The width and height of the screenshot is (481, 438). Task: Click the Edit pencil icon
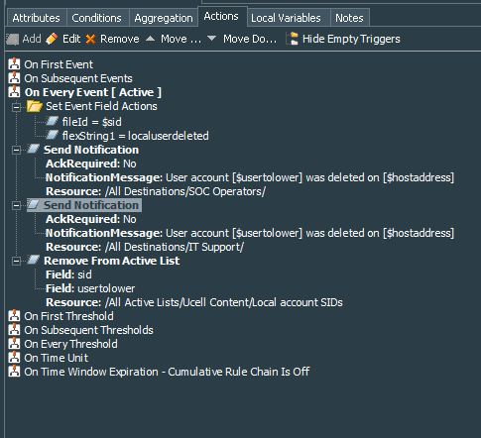pos(52,39)
